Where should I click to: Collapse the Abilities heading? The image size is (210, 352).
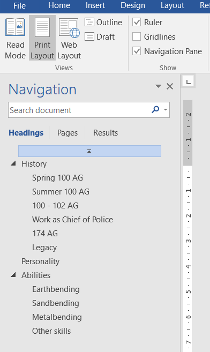coord(13,275)
